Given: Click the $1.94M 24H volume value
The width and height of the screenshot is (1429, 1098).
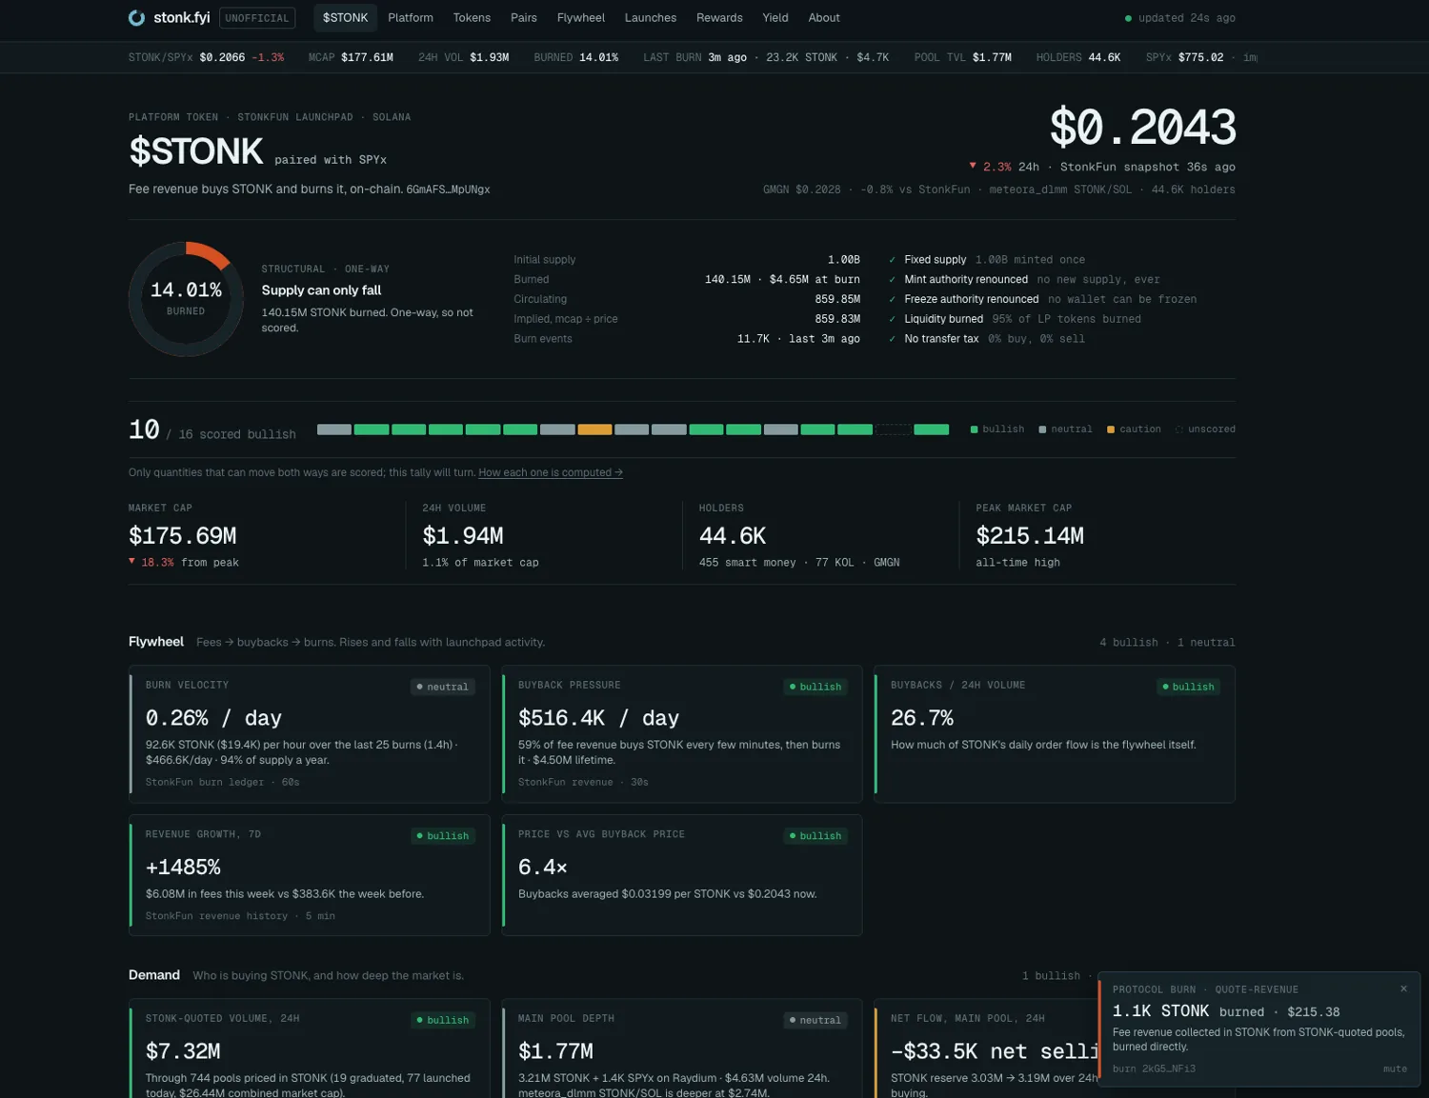Looking at the screenshot, I should 463,536.
